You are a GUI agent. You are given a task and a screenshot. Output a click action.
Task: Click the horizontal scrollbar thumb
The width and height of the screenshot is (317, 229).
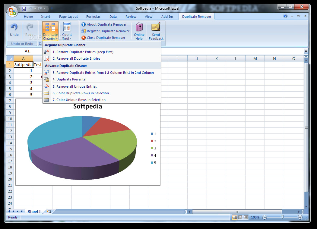click(237, 212)
